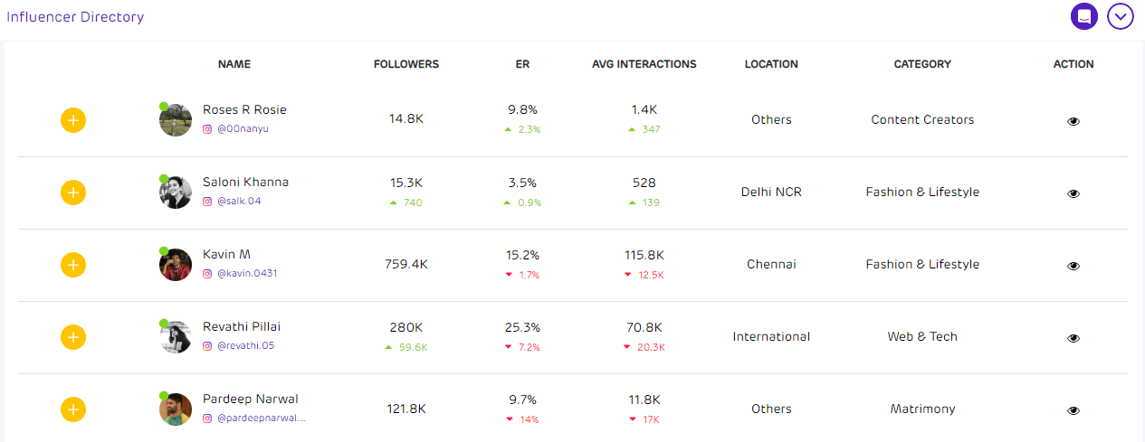This screenshot has width=1145, height=442.
Task: Open the Pardeep Narwal name link
Action: click(x=250, y=399)
